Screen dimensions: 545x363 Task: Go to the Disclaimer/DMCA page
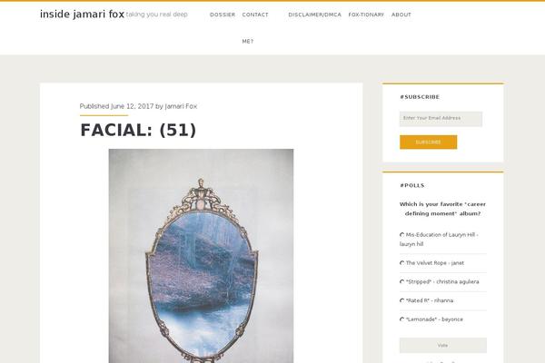point(314,15)
